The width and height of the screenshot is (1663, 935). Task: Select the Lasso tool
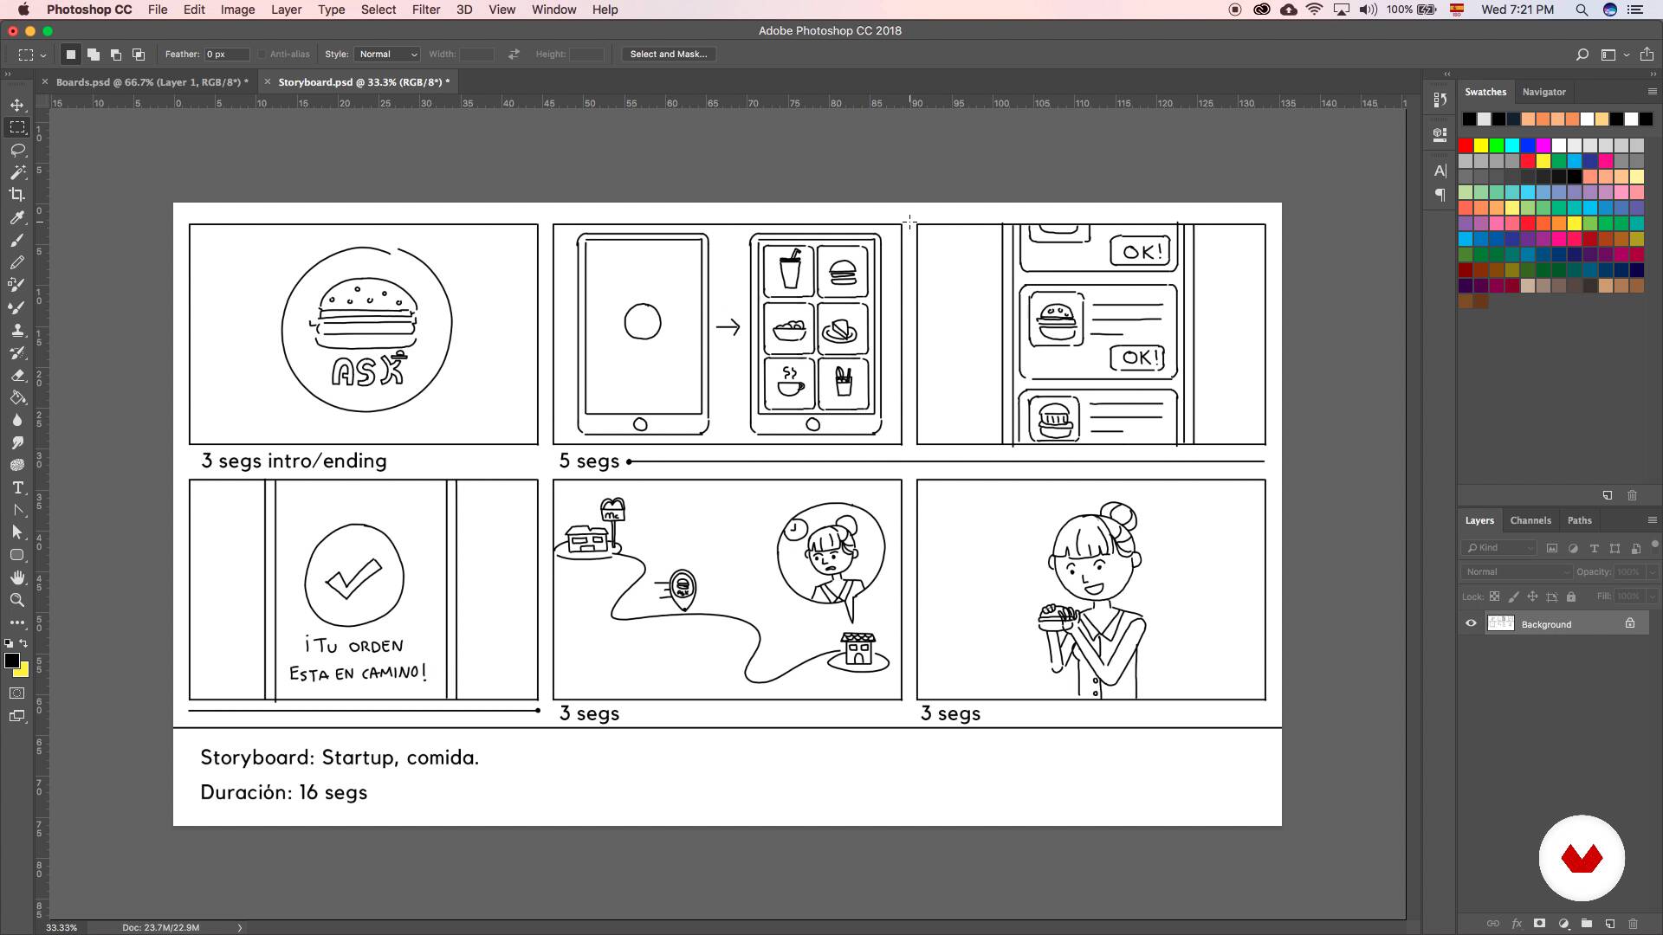[17, 150]
